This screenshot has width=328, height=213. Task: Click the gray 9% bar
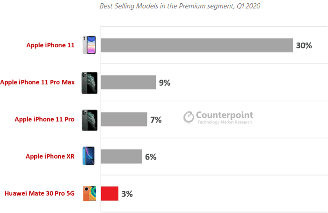(x=128, y=82)
